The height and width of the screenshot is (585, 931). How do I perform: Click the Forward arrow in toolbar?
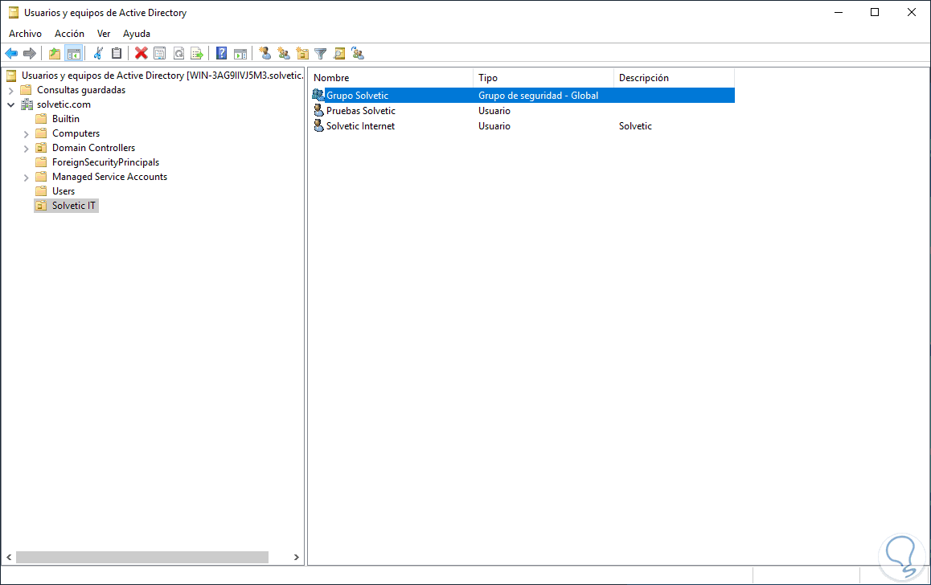[30, 53]
